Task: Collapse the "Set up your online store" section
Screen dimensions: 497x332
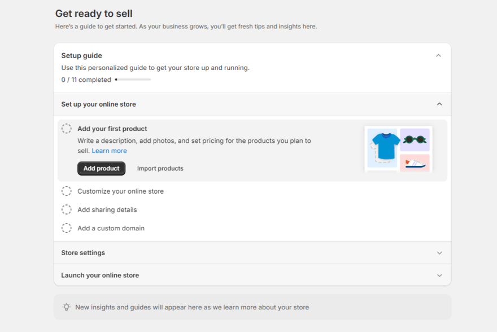Action: coord(439,104)
